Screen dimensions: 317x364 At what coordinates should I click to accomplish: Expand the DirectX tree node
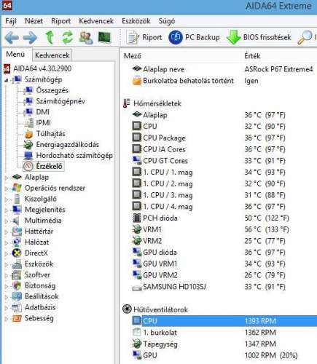tap(7, 253)
